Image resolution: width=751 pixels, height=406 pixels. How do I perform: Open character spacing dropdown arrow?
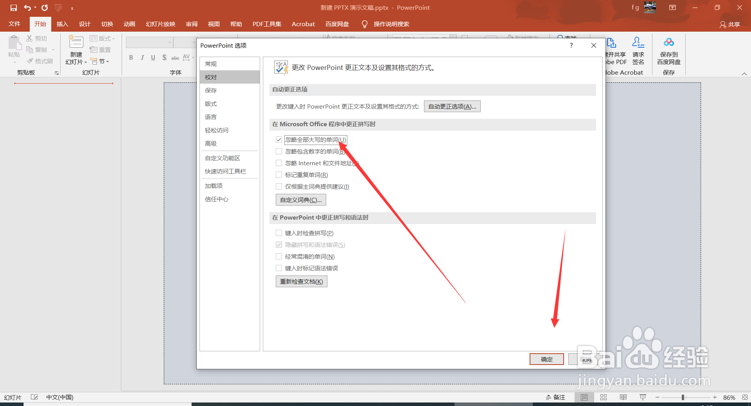tap(193, 58)
